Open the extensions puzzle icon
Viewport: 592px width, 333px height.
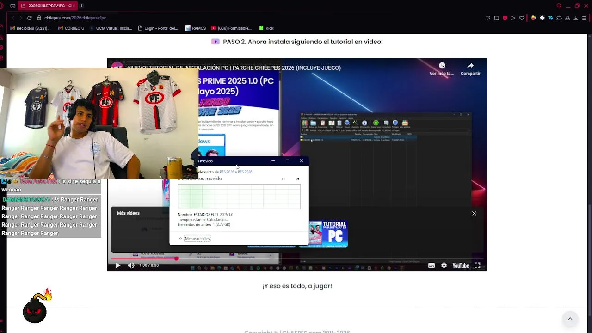559,18
